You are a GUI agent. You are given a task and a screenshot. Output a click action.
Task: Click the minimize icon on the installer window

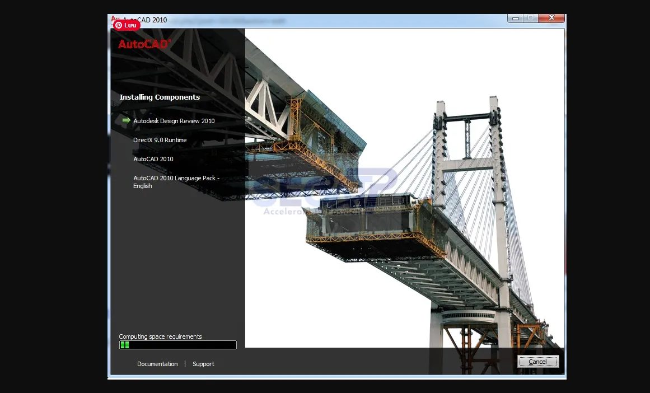pyautogui.click(x=515, y=18)
